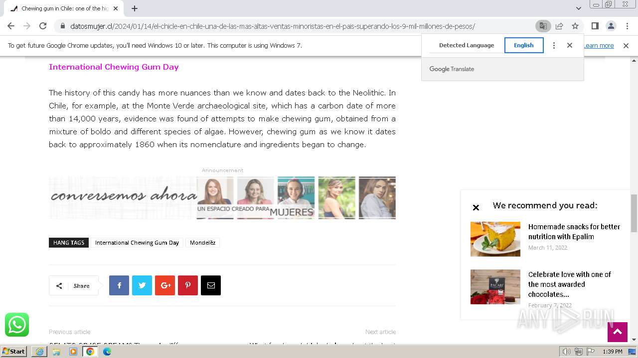Close the We recommend you read panel
Screen dimensions: 638x358
coord(476,207)
